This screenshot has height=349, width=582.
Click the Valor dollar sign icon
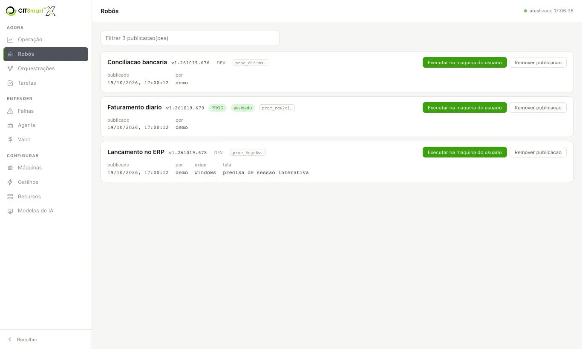tap(10, 140)
